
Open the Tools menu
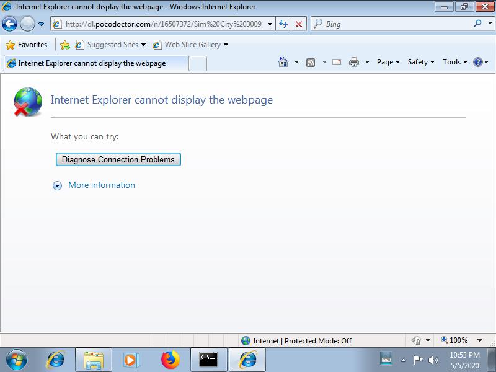tap(455, 62)
